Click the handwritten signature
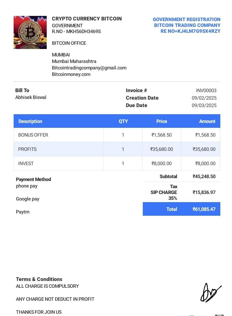The image size is (232, 316). coord(210,293)
